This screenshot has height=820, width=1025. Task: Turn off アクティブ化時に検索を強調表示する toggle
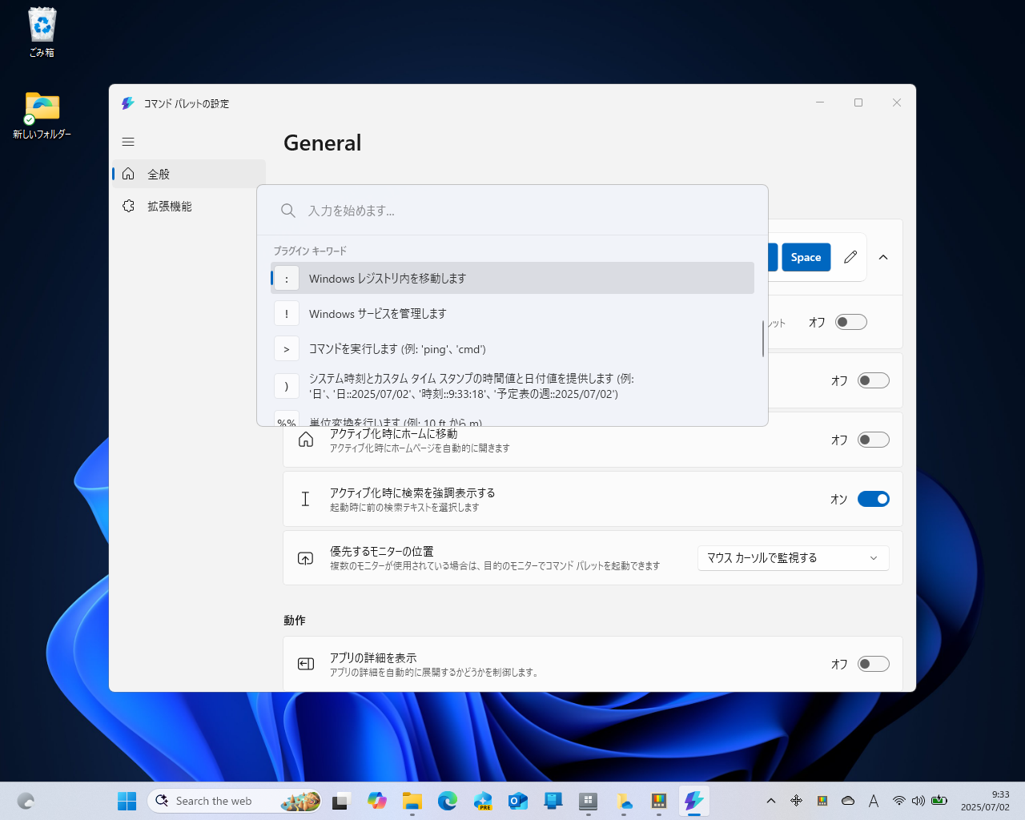point(874,499)
